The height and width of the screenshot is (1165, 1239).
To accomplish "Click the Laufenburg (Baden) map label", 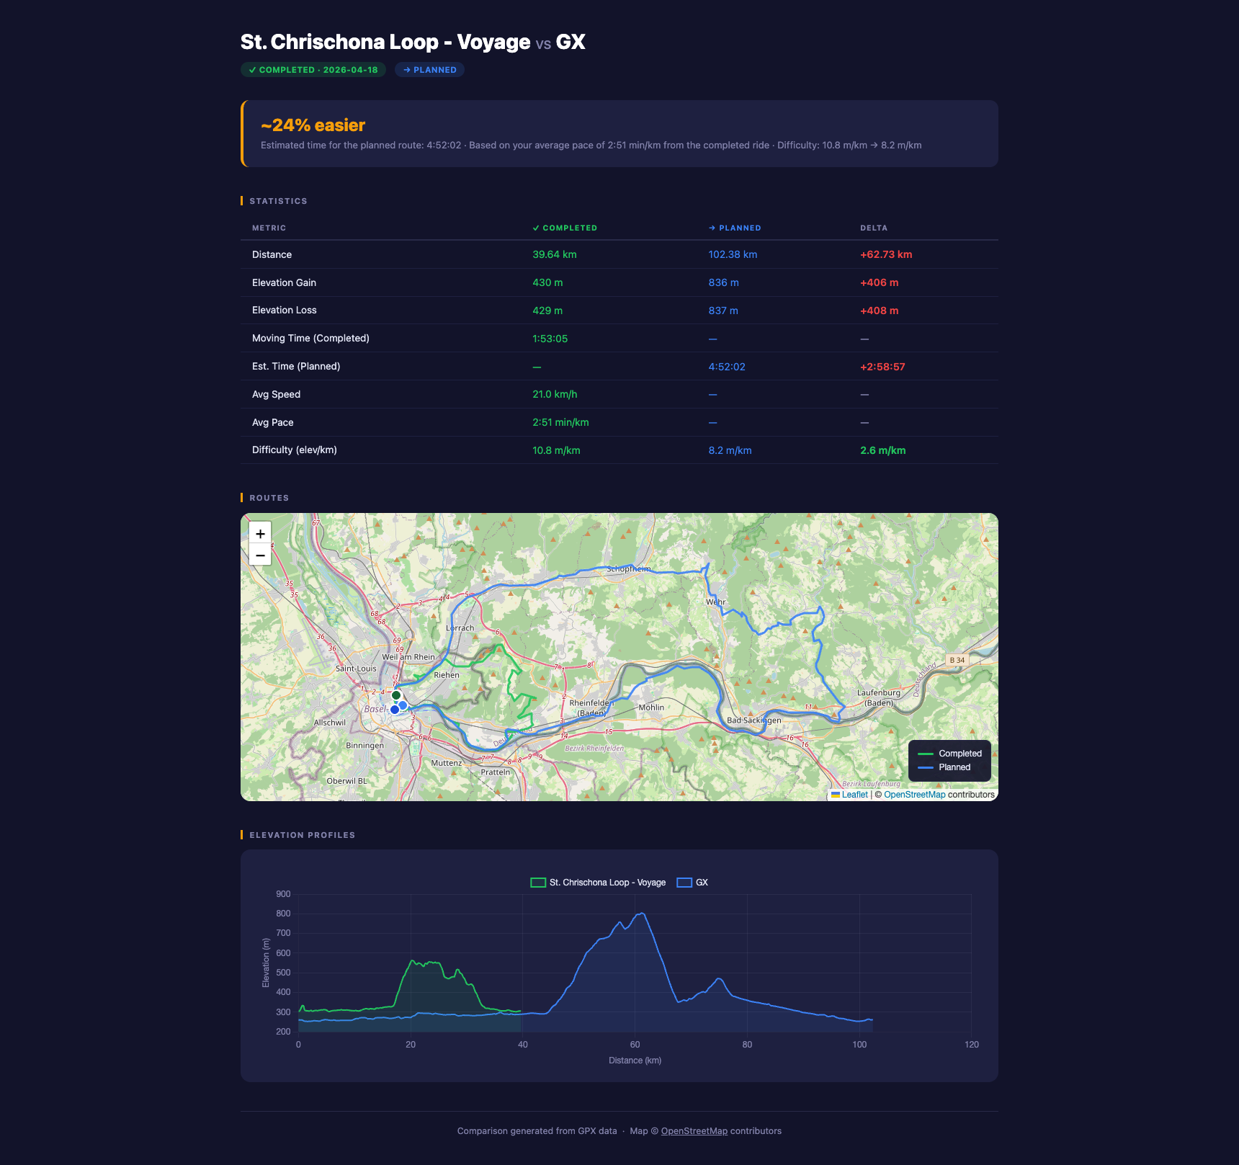I will click(879, 697).
